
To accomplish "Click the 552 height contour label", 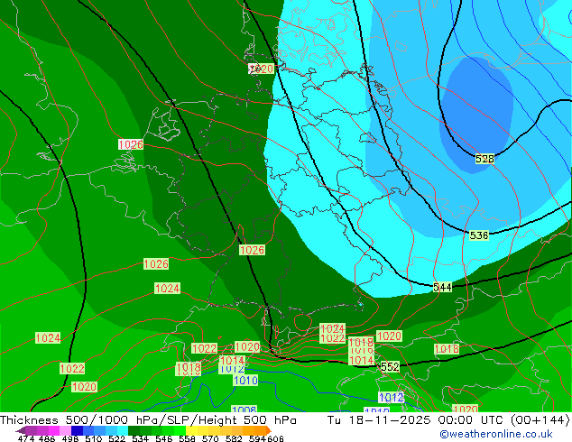I will pos(390,366).
